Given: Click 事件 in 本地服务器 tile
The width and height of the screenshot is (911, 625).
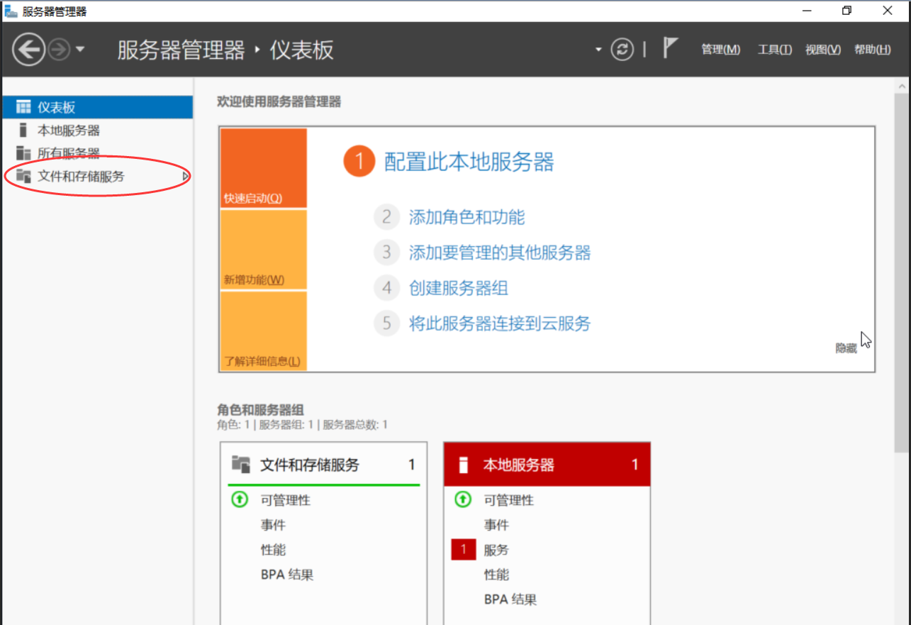Looking at the screenshot, I should point(496,525).
